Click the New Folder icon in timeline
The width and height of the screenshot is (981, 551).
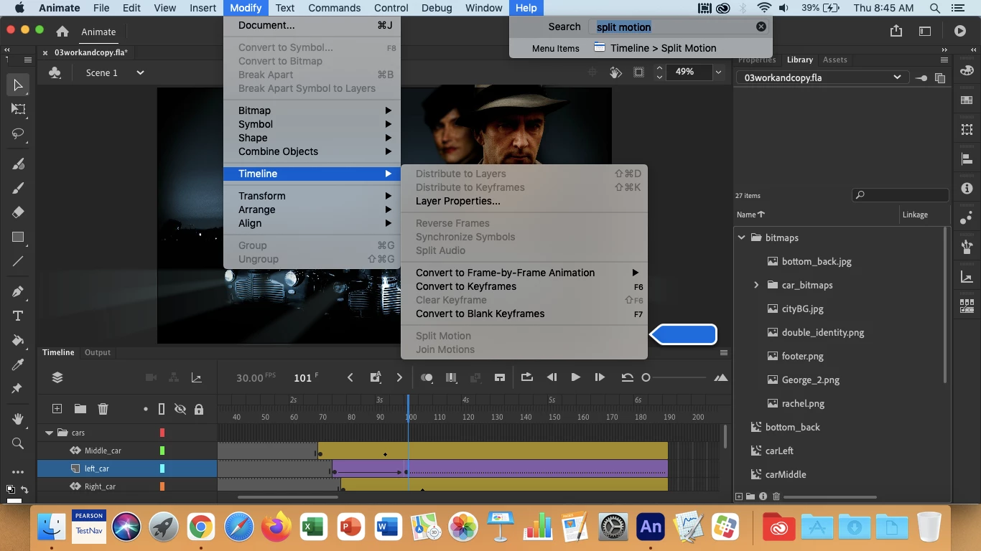[x=80, y=409]
